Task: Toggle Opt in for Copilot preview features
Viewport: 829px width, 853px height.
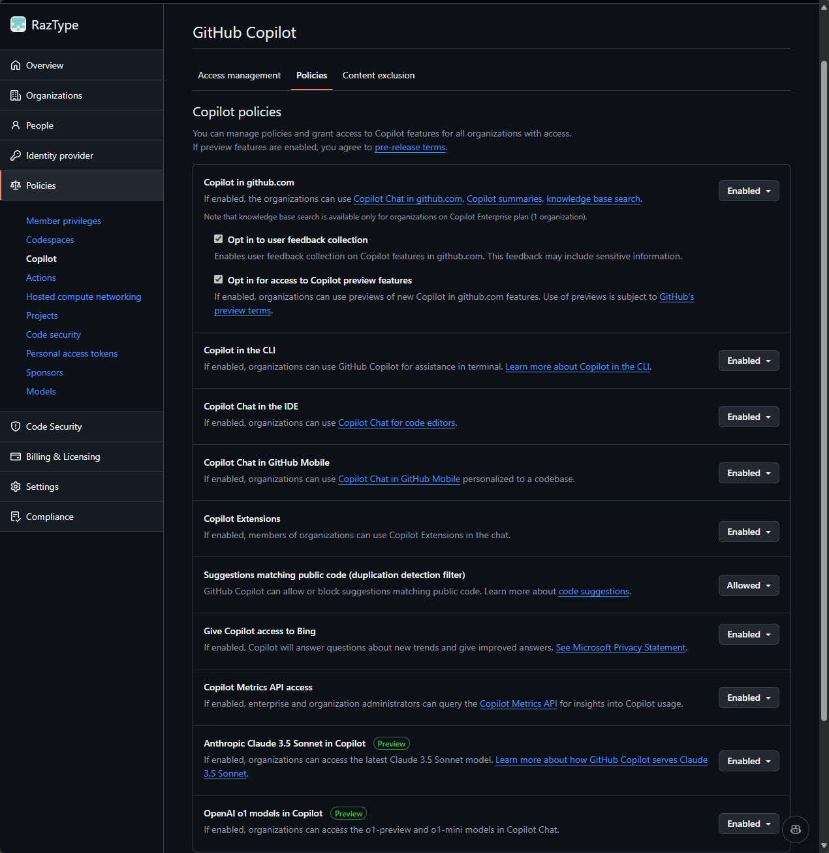Action: pyautogui.click(x=219, y=280)
